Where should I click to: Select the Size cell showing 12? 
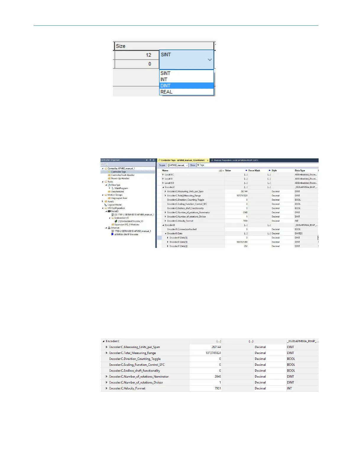137,55
